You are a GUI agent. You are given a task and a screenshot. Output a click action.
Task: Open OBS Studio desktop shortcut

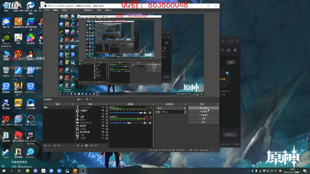(31, 121)
